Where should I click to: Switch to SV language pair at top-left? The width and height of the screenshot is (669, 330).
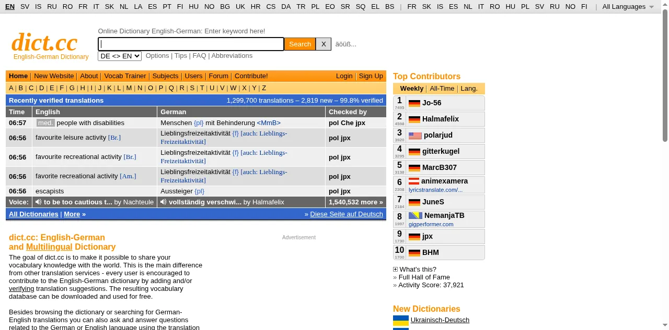(25, 7)
